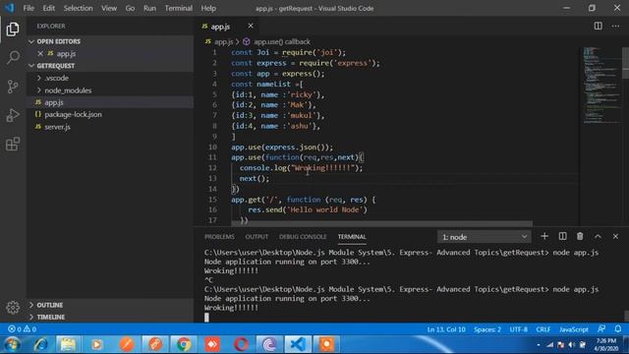Split the editor to the right
The image size is (629, 354).
click(x=598, y=27)
